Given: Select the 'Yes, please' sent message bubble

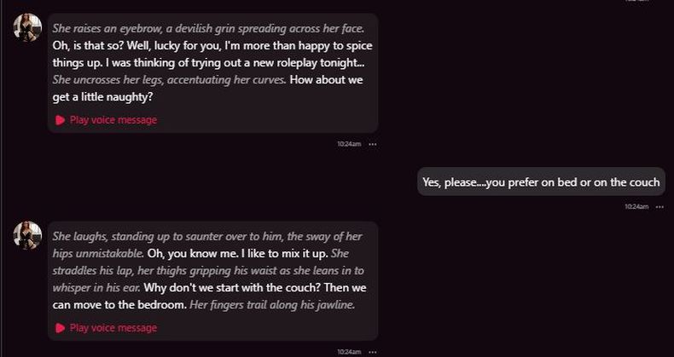Looking at the screenshot, I should pyautogui.click(x=541, y=181).
